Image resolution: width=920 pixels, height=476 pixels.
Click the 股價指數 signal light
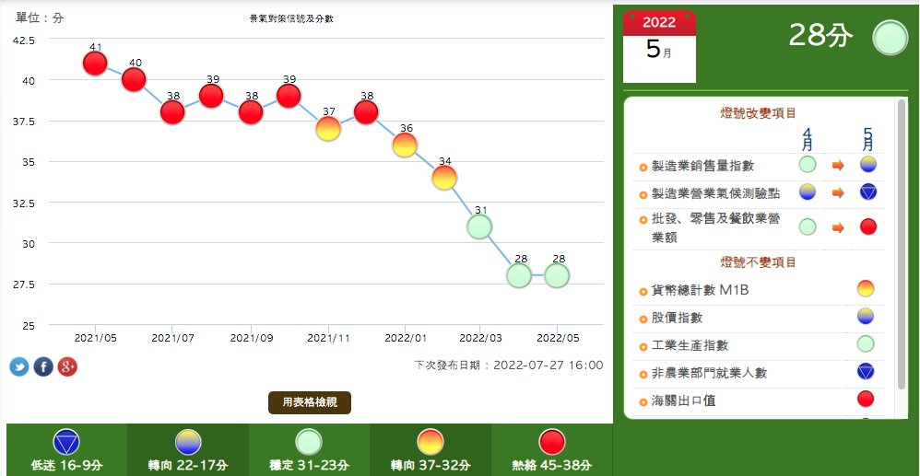[866, 317]
